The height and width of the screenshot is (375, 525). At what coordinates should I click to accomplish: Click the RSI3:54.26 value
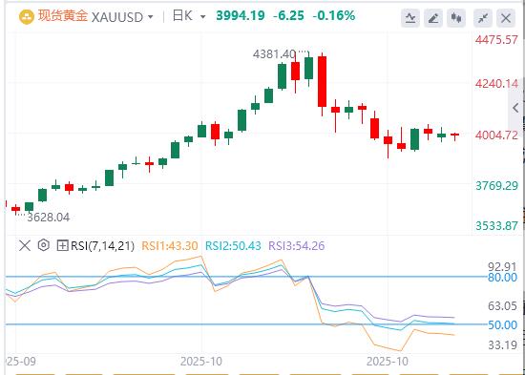coord(297,246)
